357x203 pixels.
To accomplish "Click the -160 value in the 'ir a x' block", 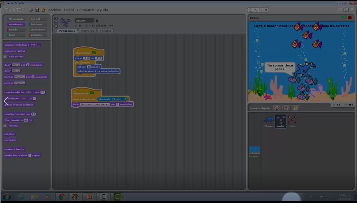I will (x=87, y=58).
